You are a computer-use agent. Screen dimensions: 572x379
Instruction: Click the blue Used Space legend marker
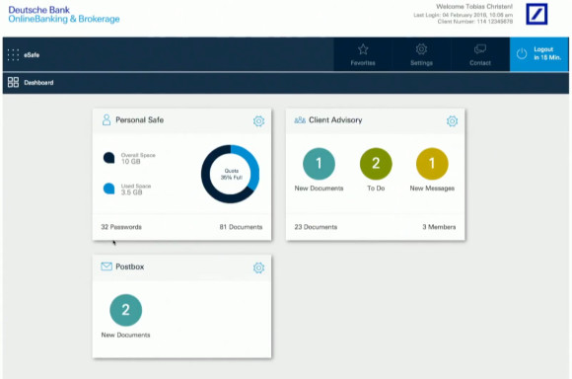coord(108,189)
